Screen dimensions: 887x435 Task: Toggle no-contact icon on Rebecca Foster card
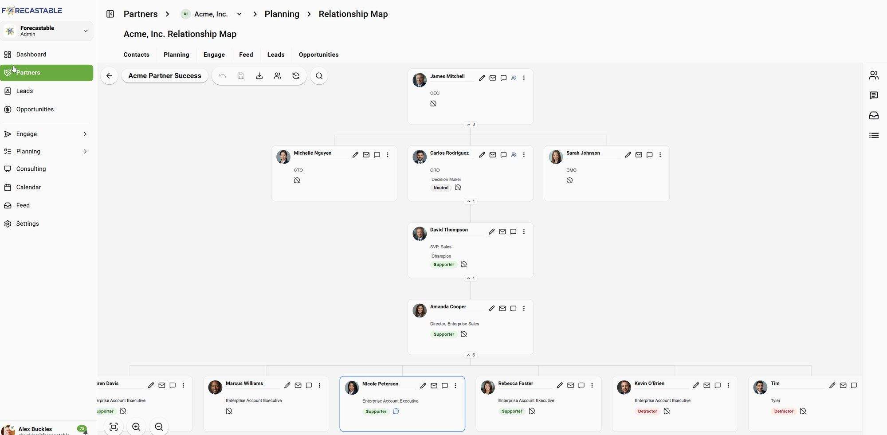click(532, 411)
